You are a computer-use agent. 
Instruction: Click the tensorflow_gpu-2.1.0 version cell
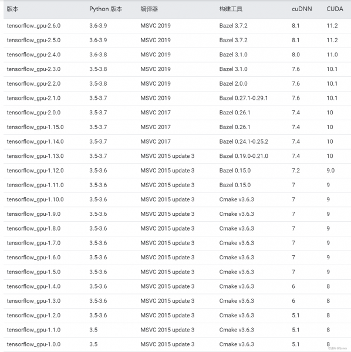click(x=33, y=98)
